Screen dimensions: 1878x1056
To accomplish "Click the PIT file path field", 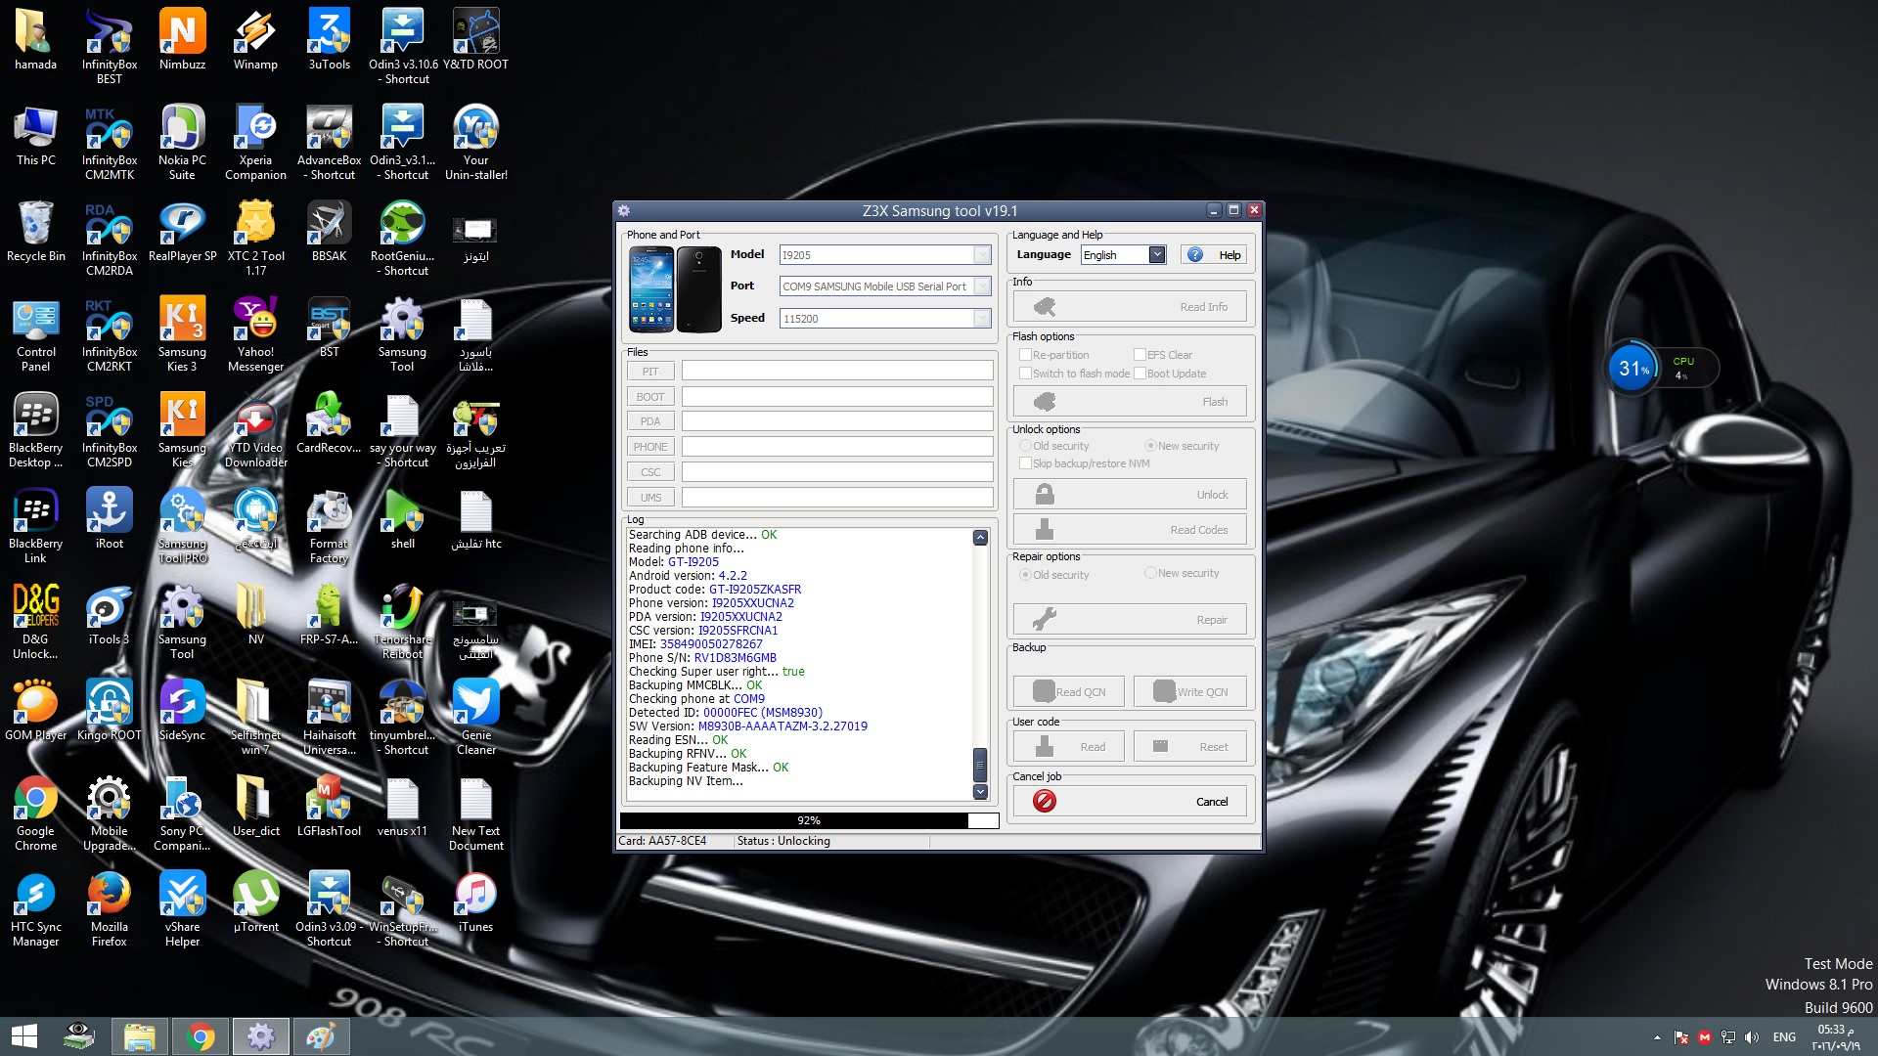I will (837, 371).
